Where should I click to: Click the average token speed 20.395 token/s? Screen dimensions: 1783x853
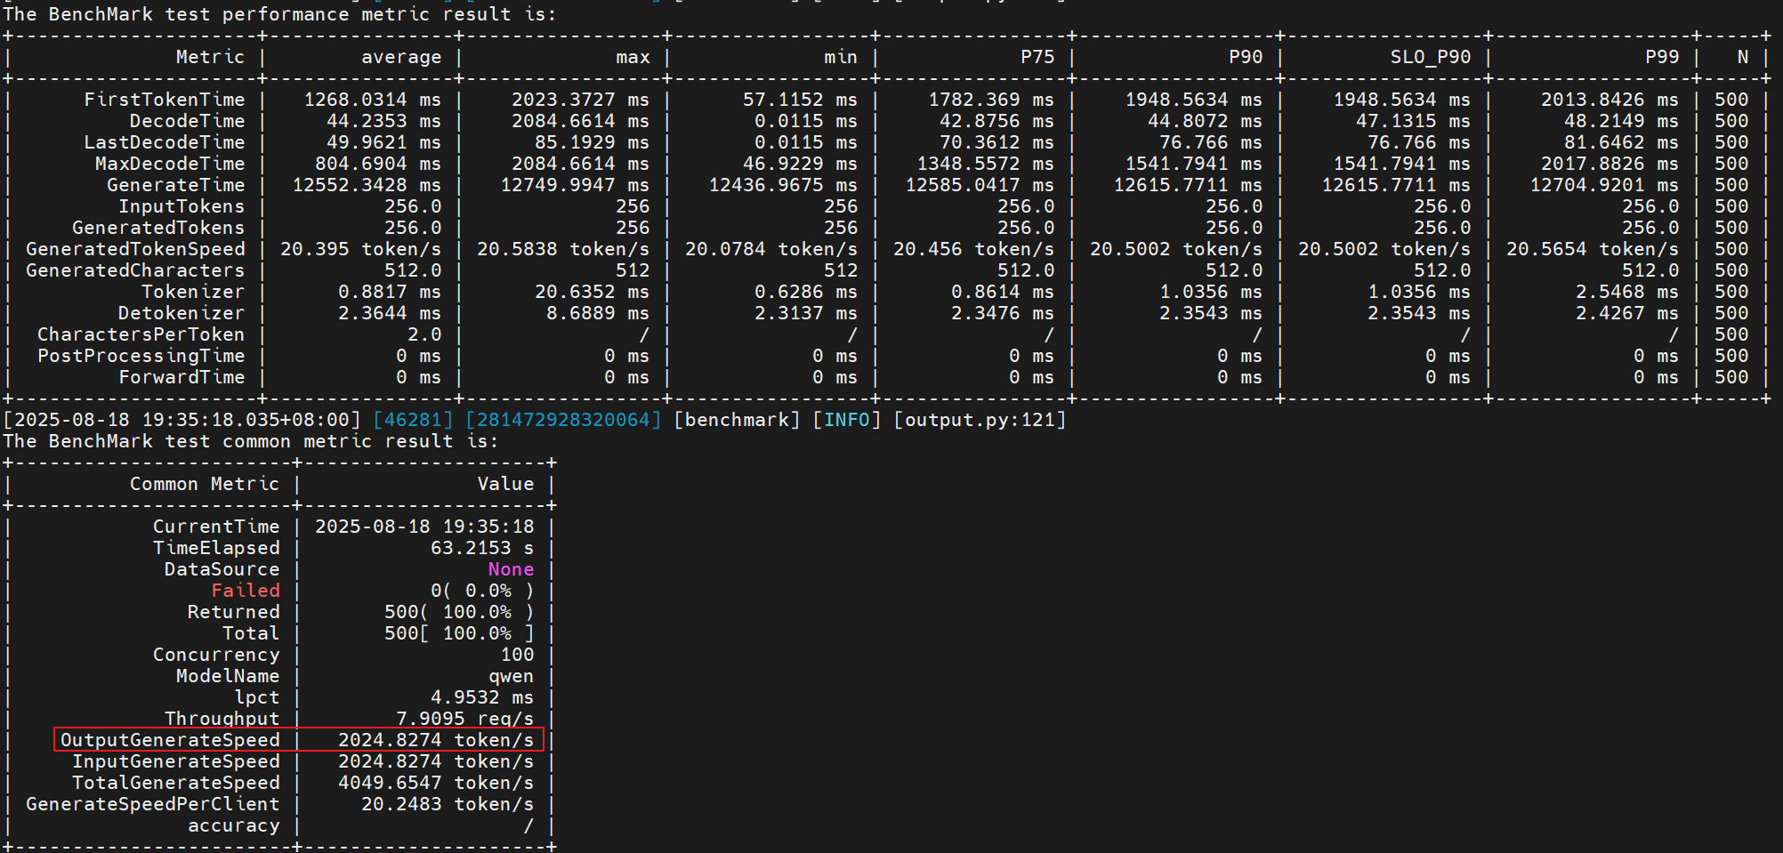point(361,249)
